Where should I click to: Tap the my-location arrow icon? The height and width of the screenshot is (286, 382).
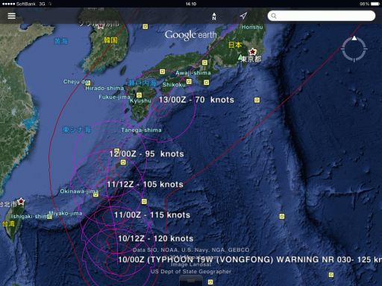click(x=243, y=16)
